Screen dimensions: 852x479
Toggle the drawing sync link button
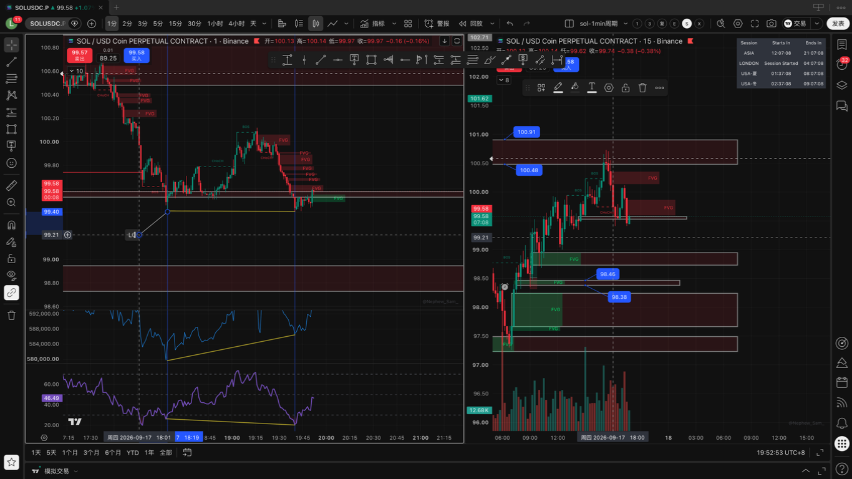11,293
